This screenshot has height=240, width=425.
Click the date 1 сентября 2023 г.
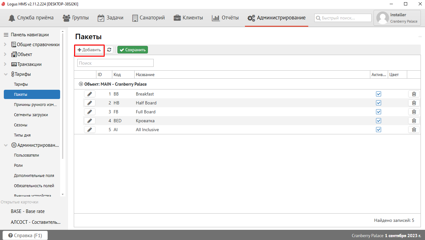tap(403, 236)
